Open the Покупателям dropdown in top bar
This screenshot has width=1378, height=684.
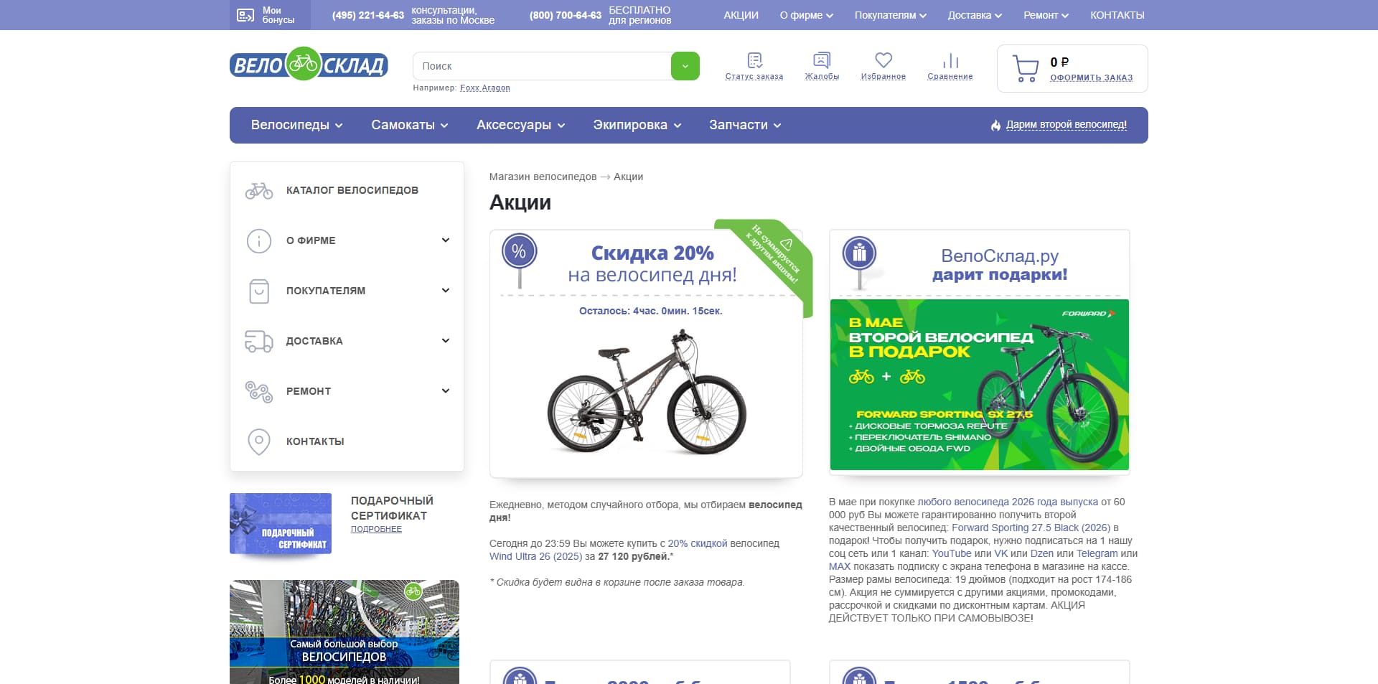pos(890,15)
